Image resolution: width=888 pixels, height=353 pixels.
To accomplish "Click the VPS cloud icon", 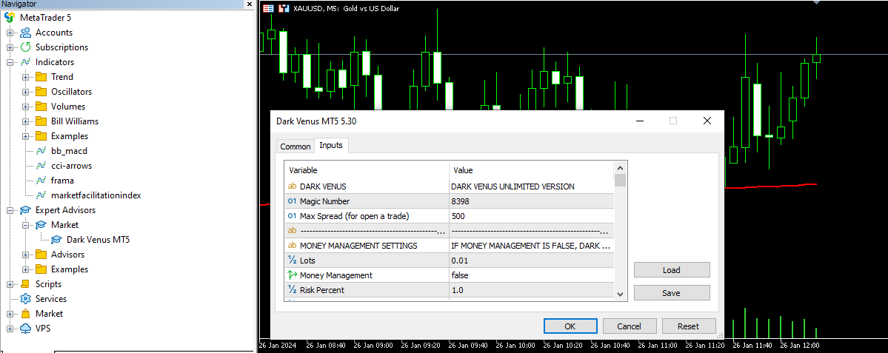I will click(x=25, y=328).
